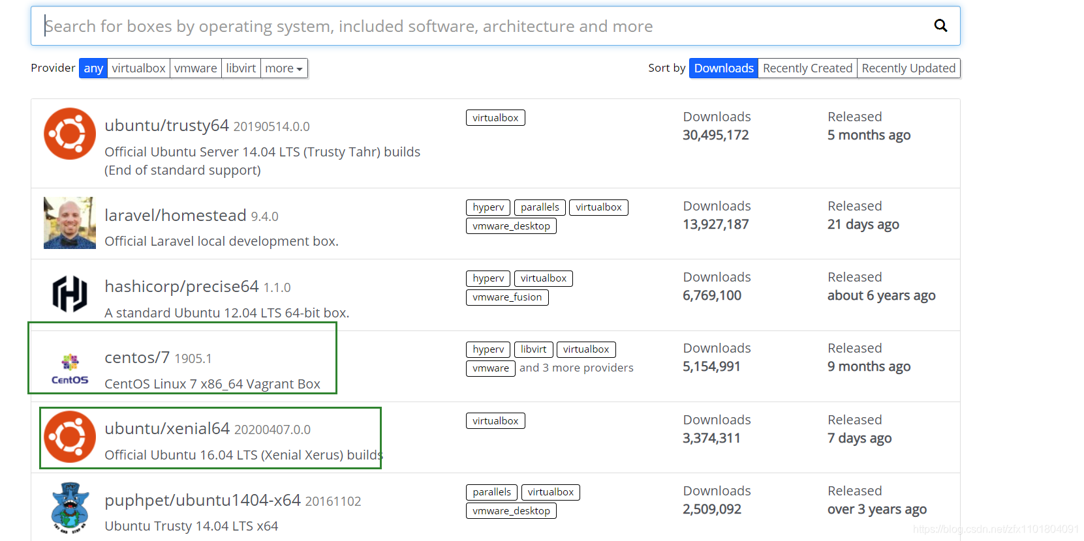The height and width of the screenshot is (541, 1084).
Task: Focus the box search input field
Action: click(x=495, y=26)
